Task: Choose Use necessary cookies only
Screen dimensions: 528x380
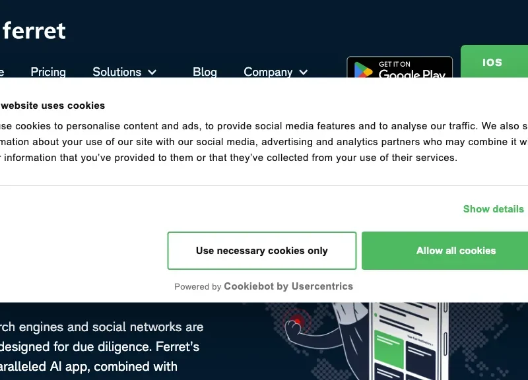Action: [x=261, y=251]
